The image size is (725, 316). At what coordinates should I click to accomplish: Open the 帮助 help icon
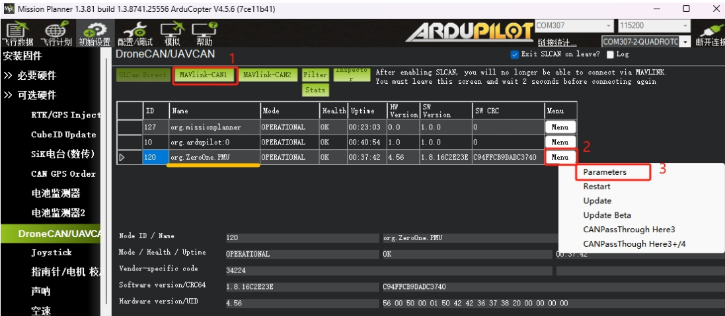204,33
